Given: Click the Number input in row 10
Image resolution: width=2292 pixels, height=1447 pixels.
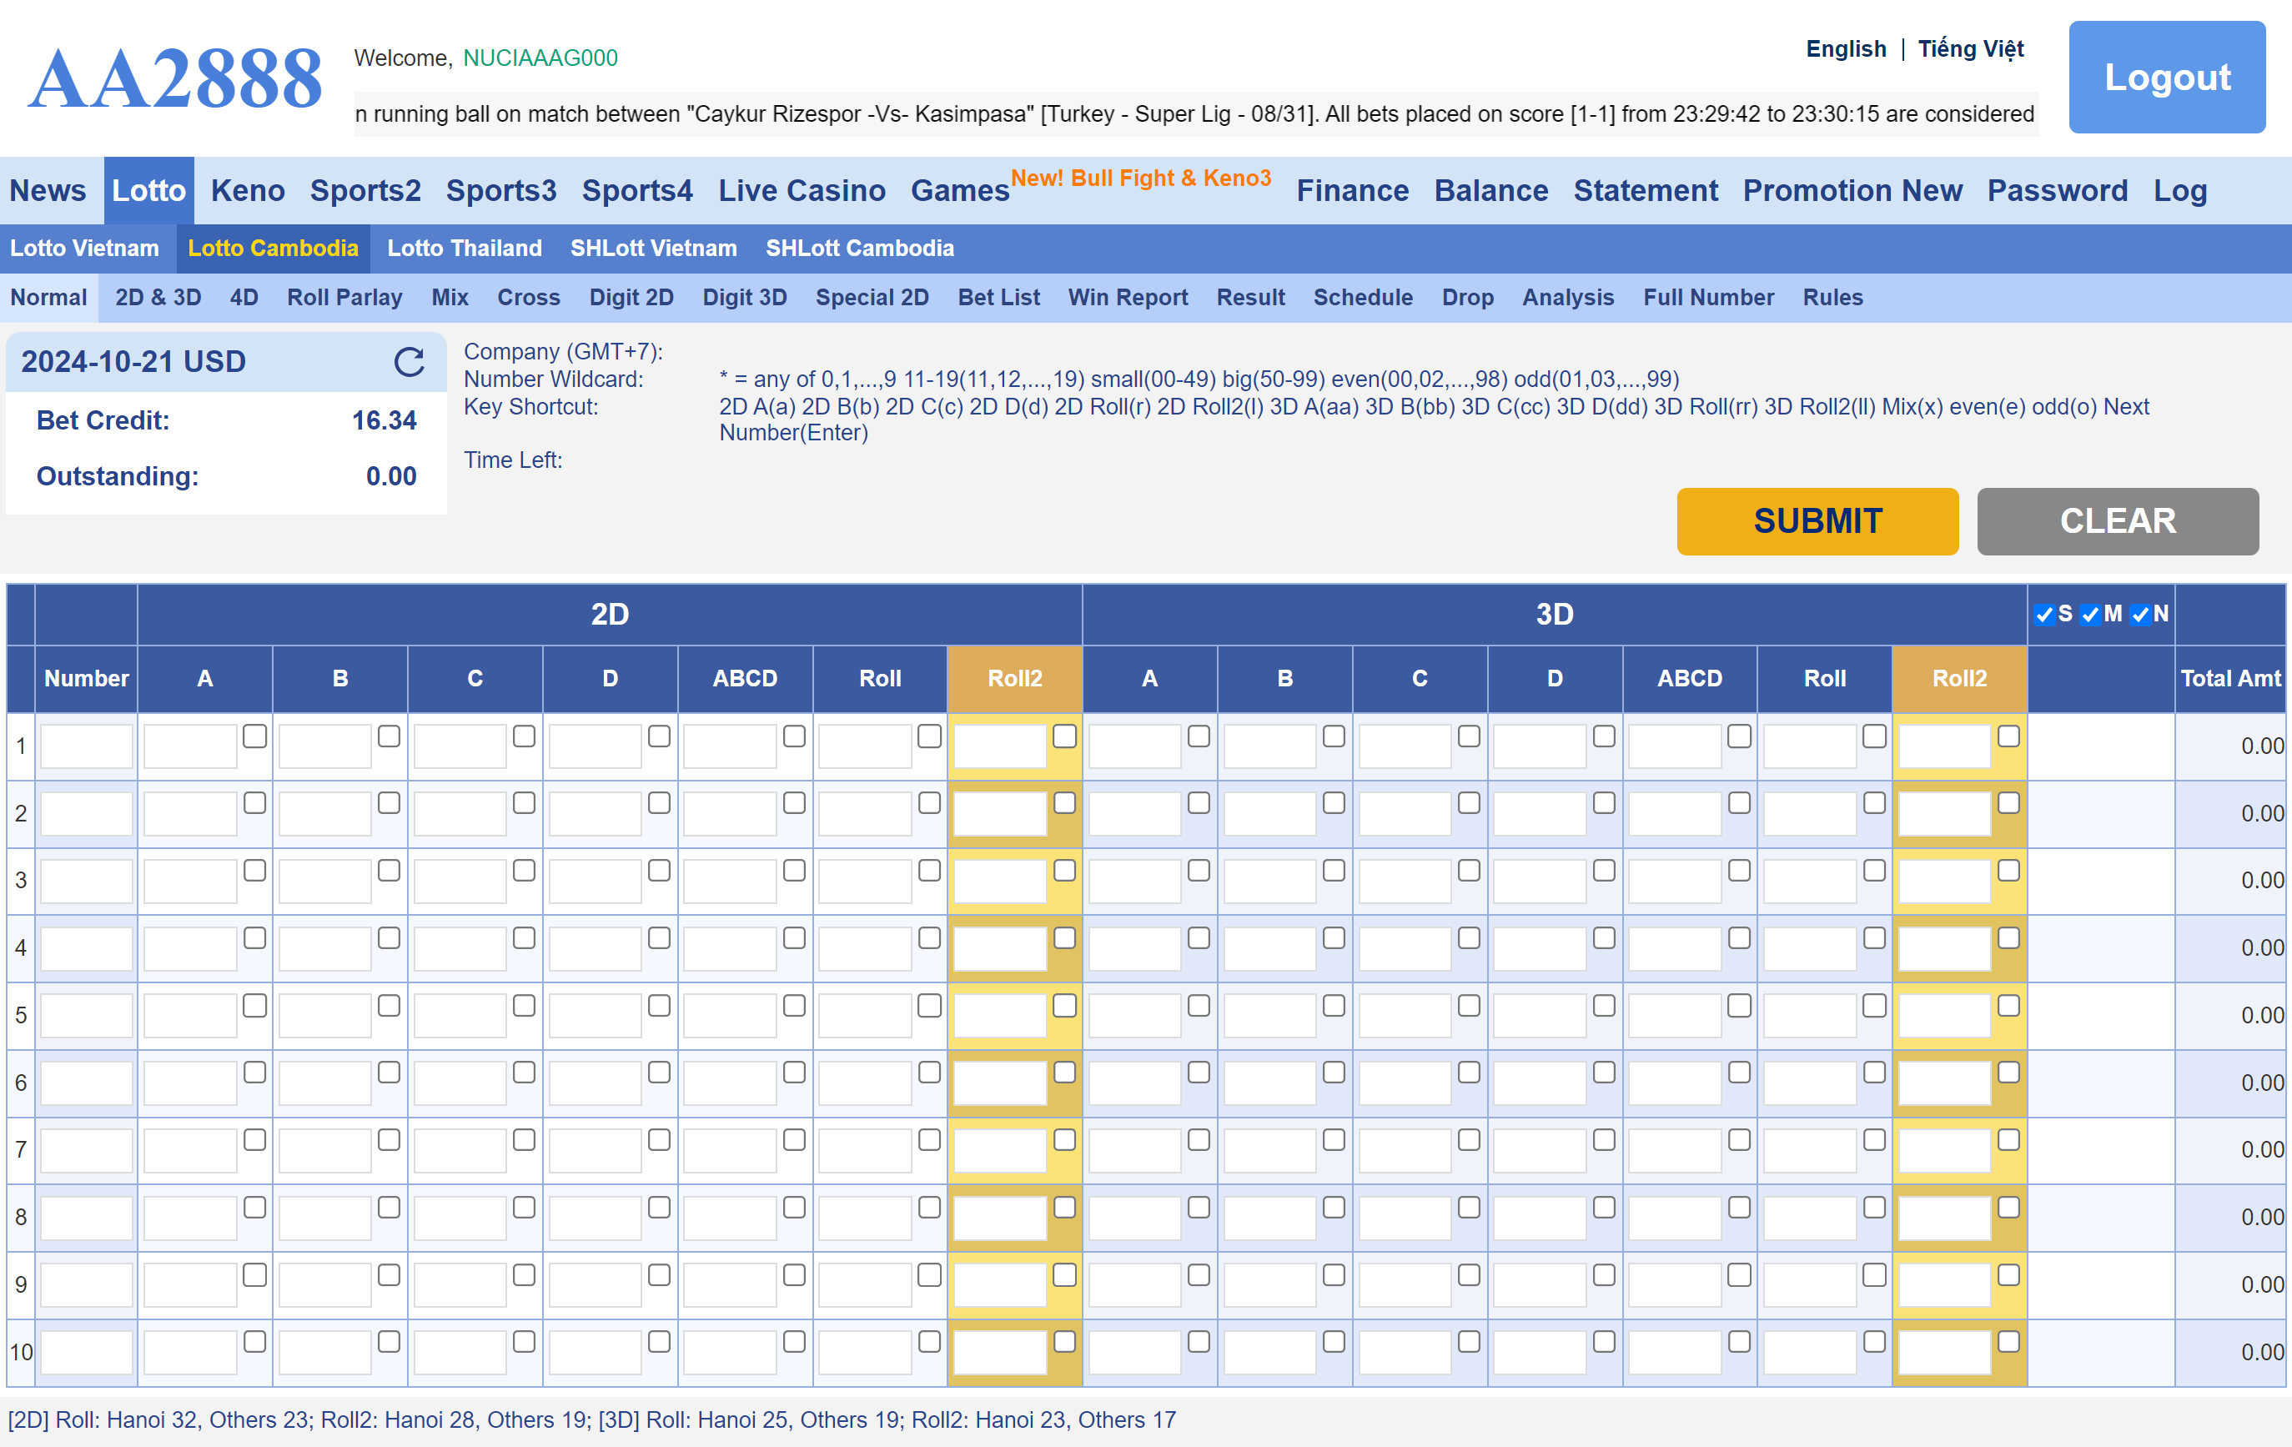Looking at the screenshot, I should (87, 1352).
